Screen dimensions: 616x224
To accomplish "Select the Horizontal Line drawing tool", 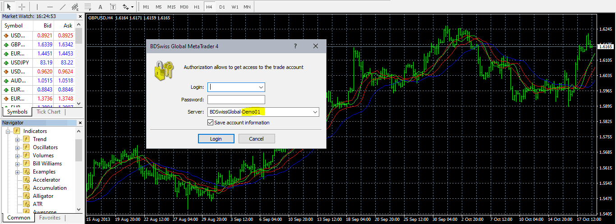I will click(x=50, y=7).
